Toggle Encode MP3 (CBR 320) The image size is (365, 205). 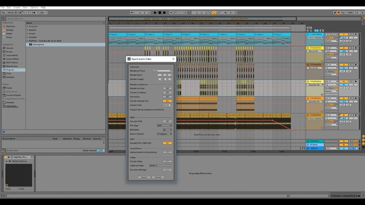[x=167, y=143]
